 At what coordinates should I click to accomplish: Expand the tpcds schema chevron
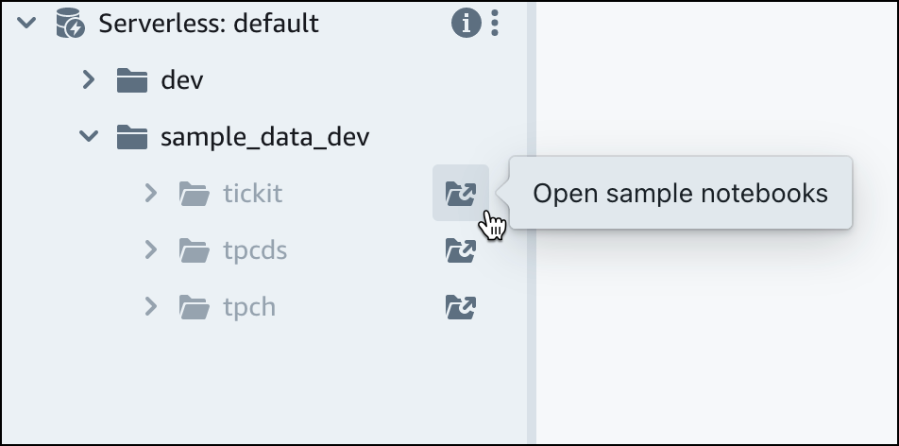pos(150,250)
